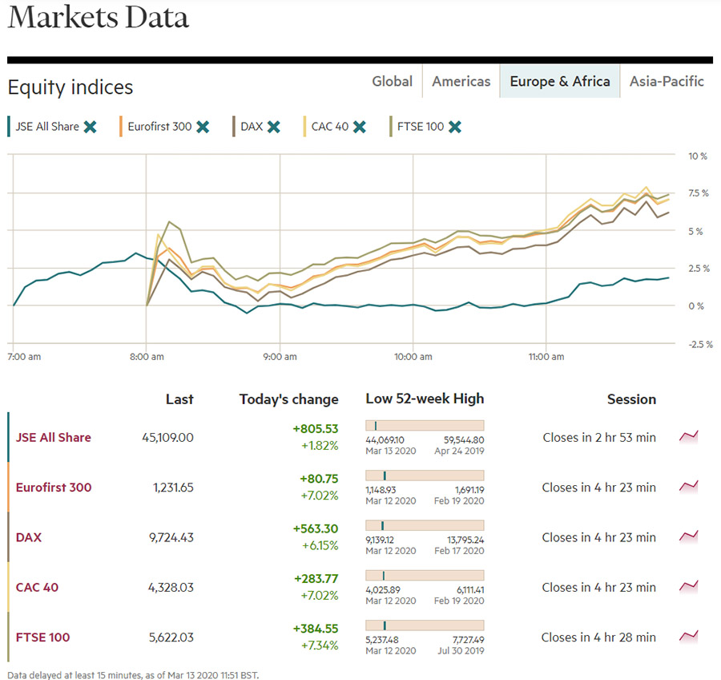Click the Eurofirst 300 52-week range bar
Screen dimensions: 721x680
click(x=425, y=476)
